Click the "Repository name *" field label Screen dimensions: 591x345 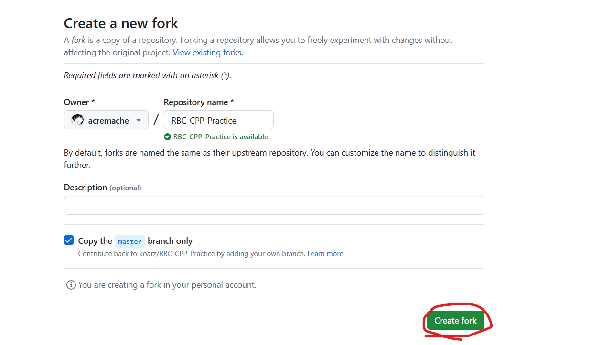point(199,102)
